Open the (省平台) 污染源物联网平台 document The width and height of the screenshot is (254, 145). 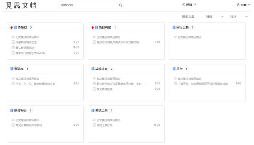point(203,84)
